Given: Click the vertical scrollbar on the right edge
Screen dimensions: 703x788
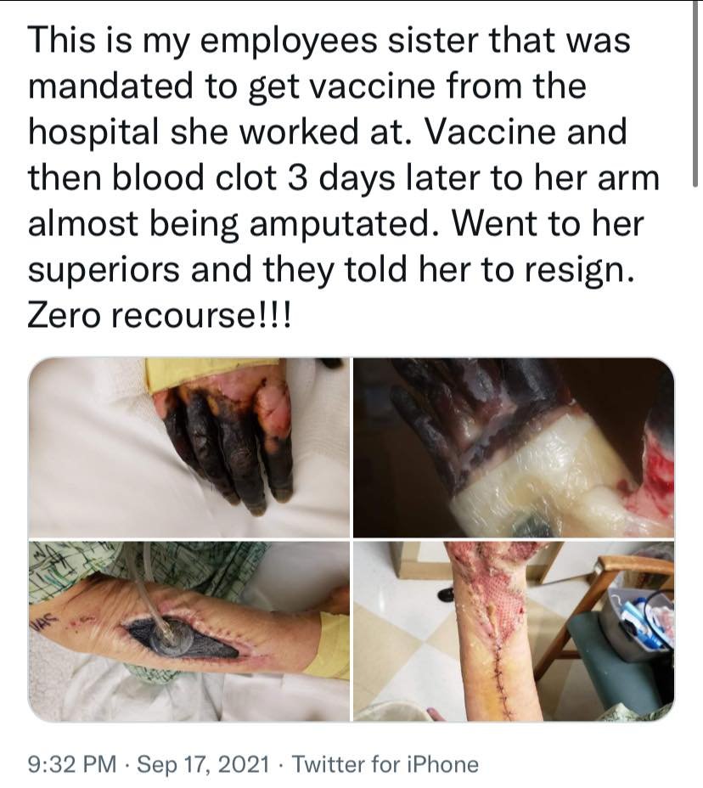Looking at the screenshot, I should tap(696, 93).
